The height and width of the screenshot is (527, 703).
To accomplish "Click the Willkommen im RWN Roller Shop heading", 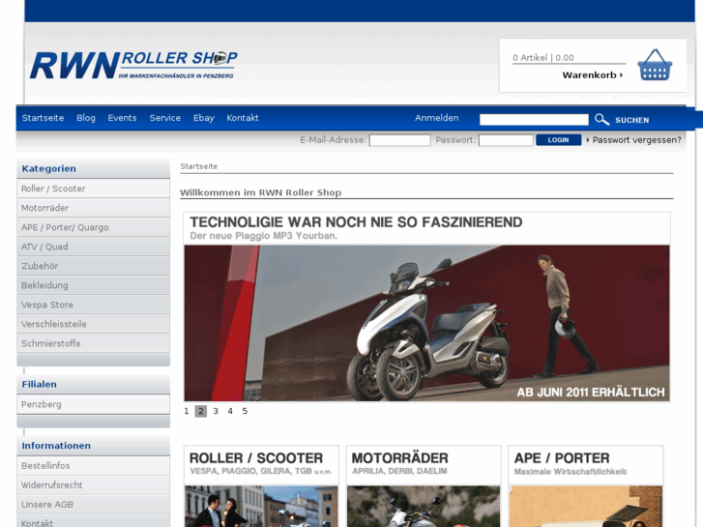I will [260, 192].
